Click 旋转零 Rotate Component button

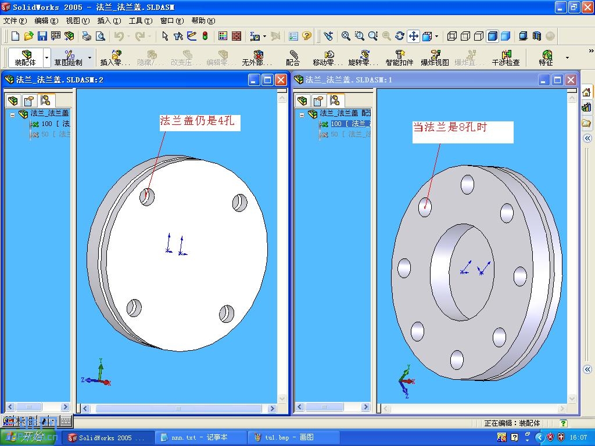pyautogui.click(x=364, y=57)
